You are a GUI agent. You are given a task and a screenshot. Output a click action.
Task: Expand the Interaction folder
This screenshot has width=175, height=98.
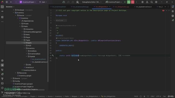pyautogui.click(x=22, y=29)
